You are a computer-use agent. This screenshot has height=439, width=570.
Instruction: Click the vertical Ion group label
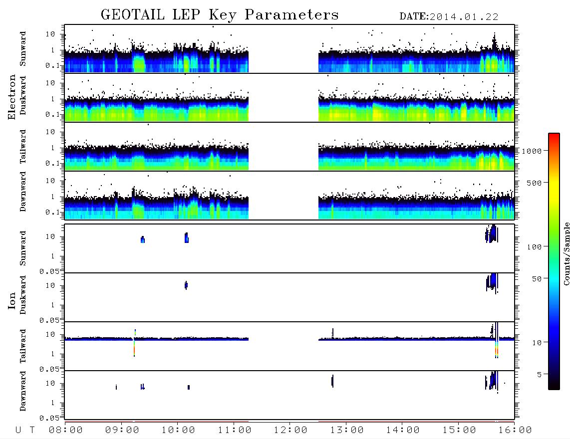coord(12,300)
